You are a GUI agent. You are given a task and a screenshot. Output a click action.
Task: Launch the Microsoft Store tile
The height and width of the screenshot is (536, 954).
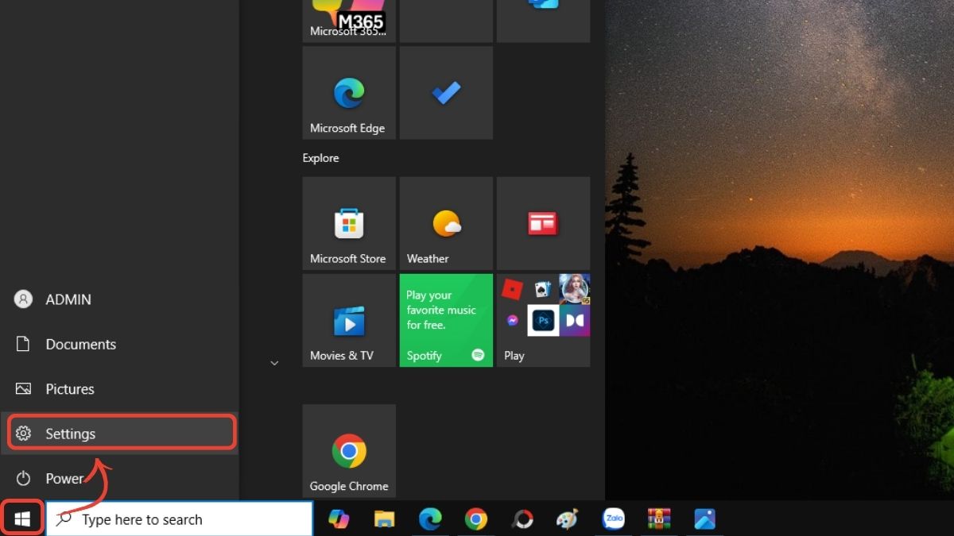tap(349, 223)
